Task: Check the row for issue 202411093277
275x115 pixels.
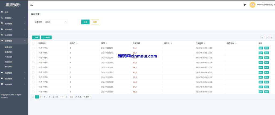Action: [33, 58]
